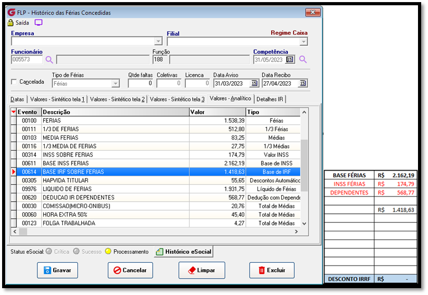Image resolution: width=428 pixels, height=295 pixels.
Task: Open the Empresa dropdown
Action: [x=158, y=41]
